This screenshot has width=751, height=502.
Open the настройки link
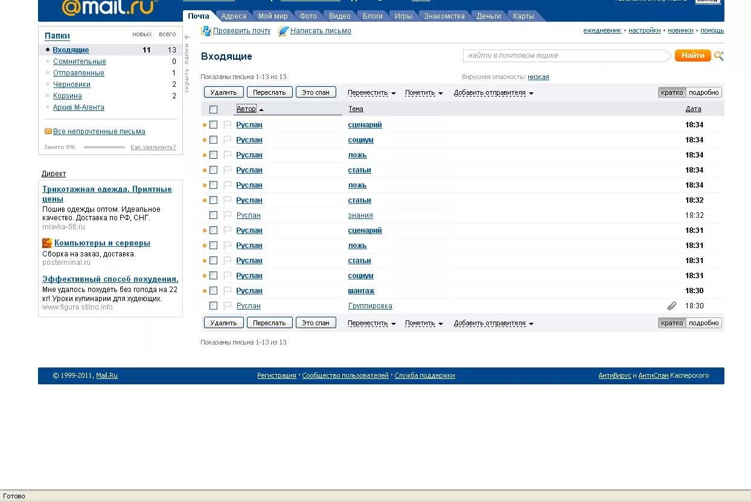click(645, 31)
